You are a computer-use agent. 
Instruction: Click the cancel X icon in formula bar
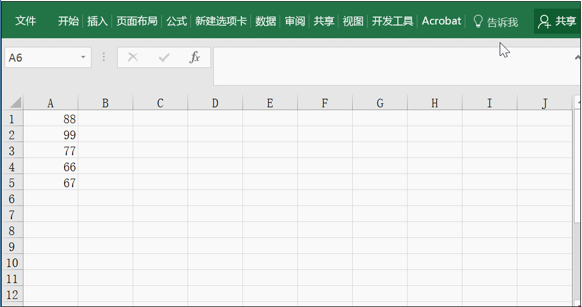point(133,58)
